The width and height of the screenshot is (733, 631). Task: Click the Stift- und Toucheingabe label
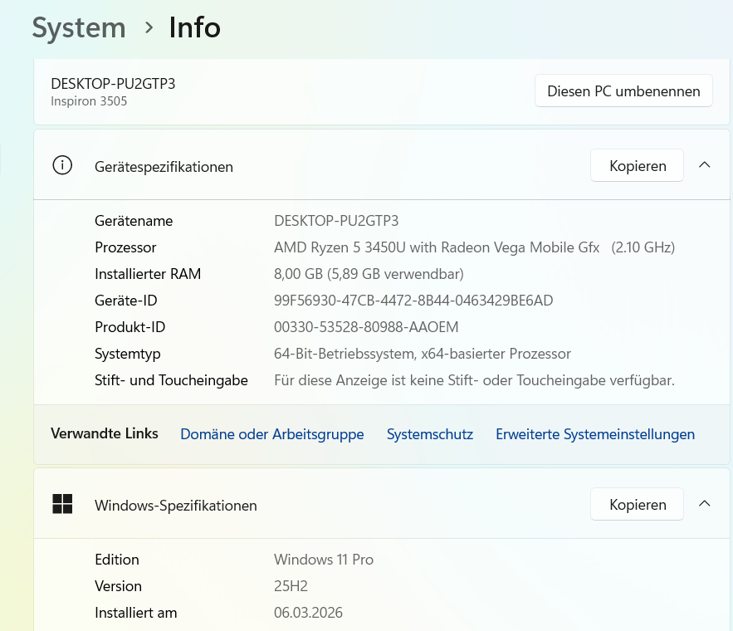point(171,380)
